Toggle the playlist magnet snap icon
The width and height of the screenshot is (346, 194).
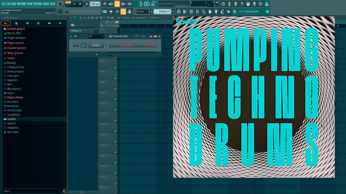point(74,18)
